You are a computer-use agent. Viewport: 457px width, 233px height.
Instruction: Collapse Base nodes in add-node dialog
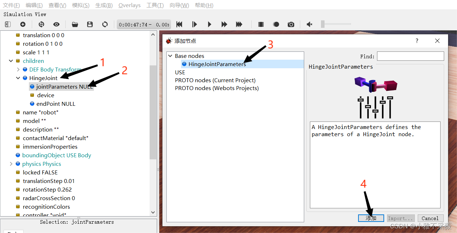click(170, 56)
